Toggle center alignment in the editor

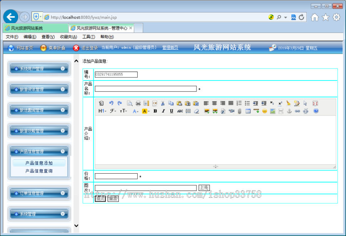pyautogui.click(x=215, y=103)
